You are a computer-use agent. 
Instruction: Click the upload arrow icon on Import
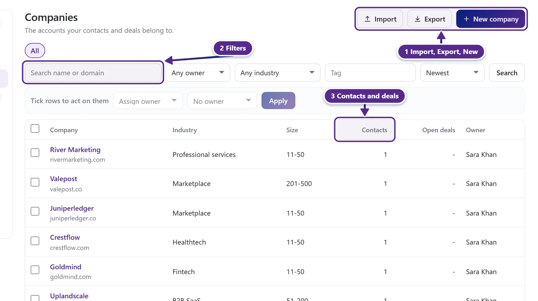(x=367, y=19)
